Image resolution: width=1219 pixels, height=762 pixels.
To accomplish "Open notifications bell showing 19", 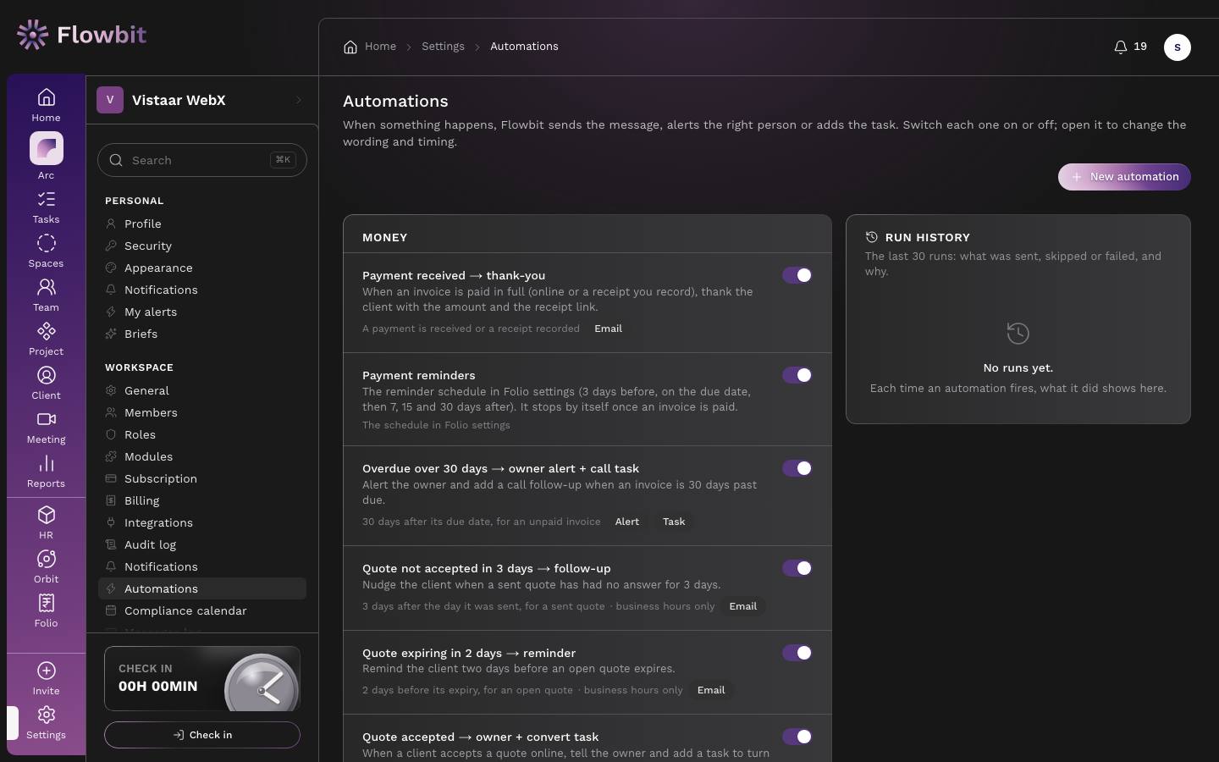I will pos(1131,47).
